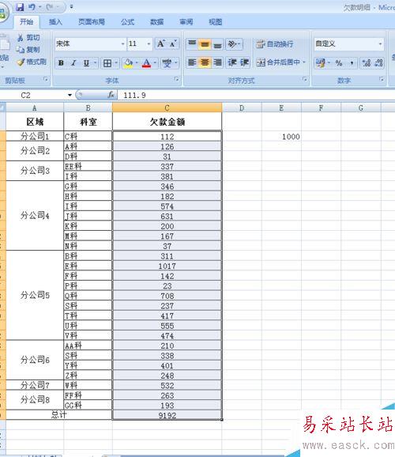Customize Quick Access Toolbar dropdown arrow
395x457 pixels.
coord(72,6)
